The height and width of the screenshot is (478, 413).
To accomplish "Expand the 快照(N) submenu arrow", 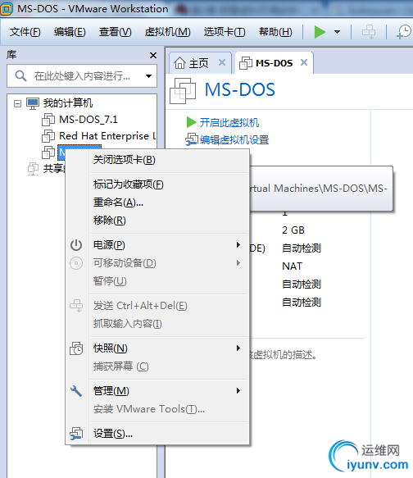I will 238,348.
